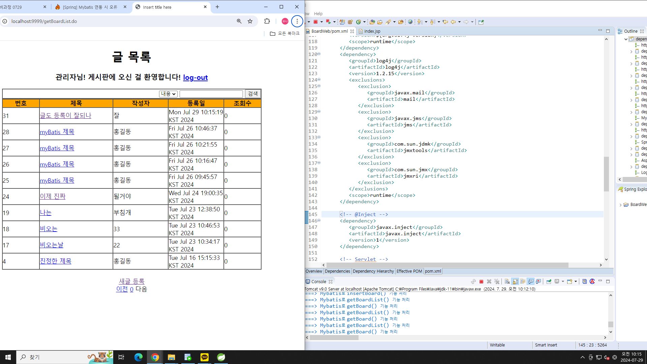Go to last edit location arrow

click(x=445, y=22)
